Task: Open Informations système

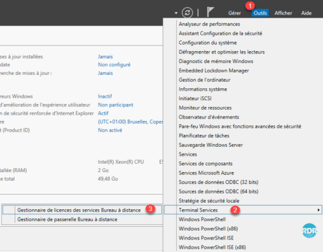Action: click(203, 89)
